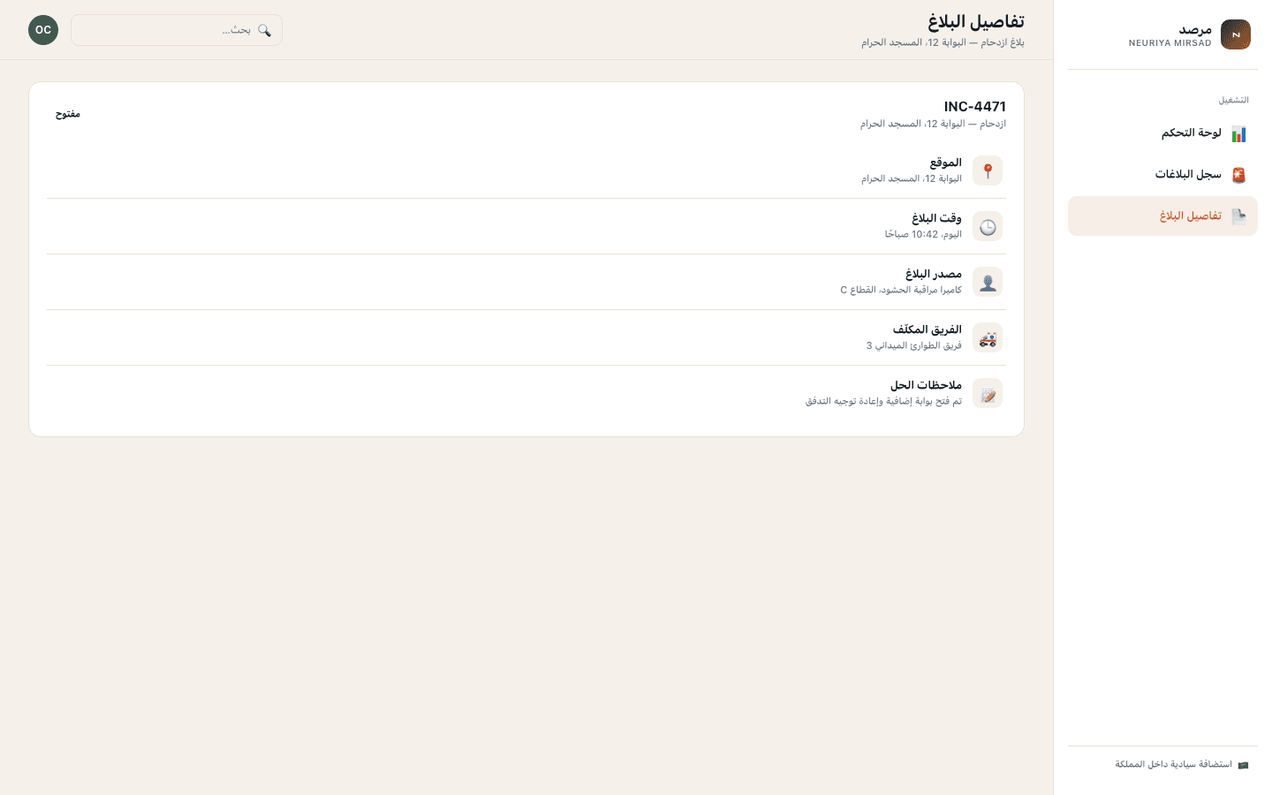Viewport: 1272px width, 795px height.
Task: Open لوحة التحكم in the sidebar
Action: pos(1162,133)
